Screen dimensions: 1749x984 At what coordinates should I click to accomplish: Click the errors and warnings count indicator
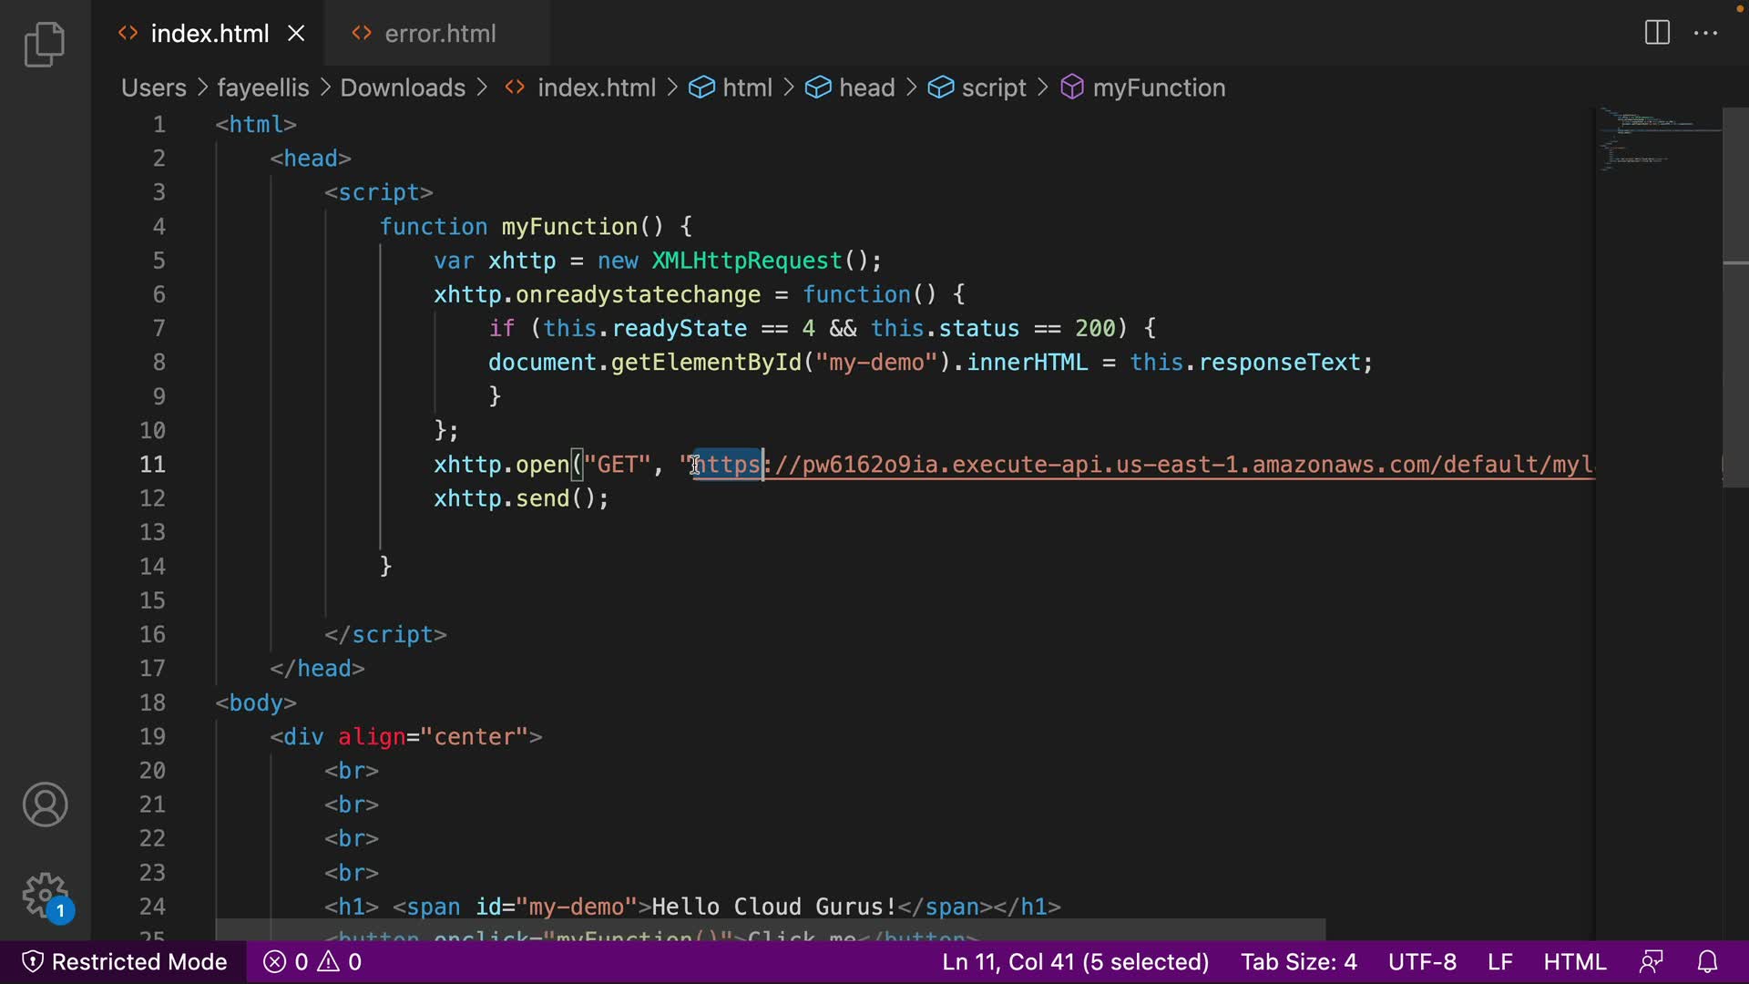coord(312,962)
